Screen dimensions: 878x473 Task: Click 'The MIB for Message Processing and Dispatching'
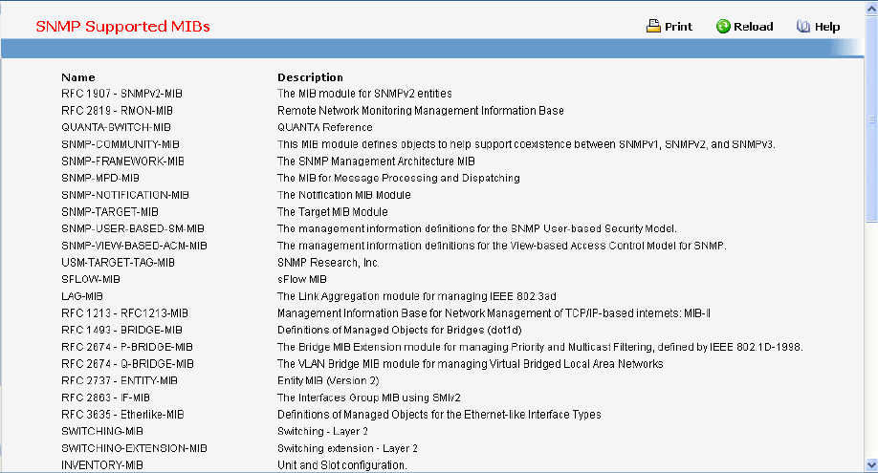[x=399, y=178]
